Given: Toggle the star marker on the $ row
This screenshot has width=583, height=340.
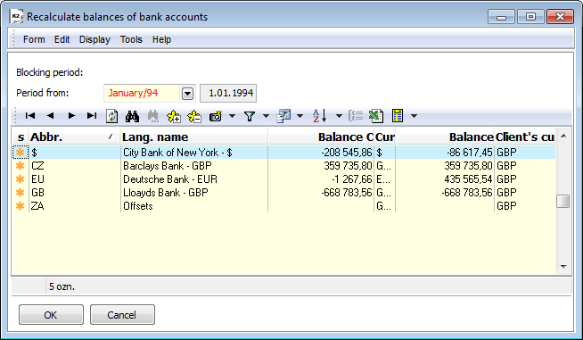Looking at the screenshot, I should tap(21, 153).
